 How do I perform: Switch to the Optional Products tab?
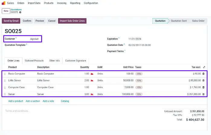point(34,61)
